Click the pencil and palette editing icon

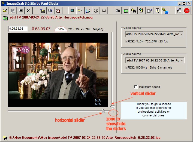point(141,11)
